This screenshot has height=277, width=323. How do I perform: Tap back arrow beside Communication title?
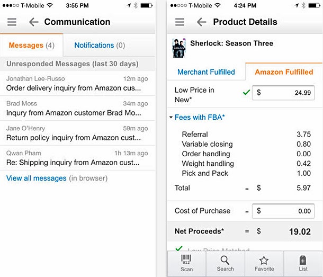[x=34, y=22]
